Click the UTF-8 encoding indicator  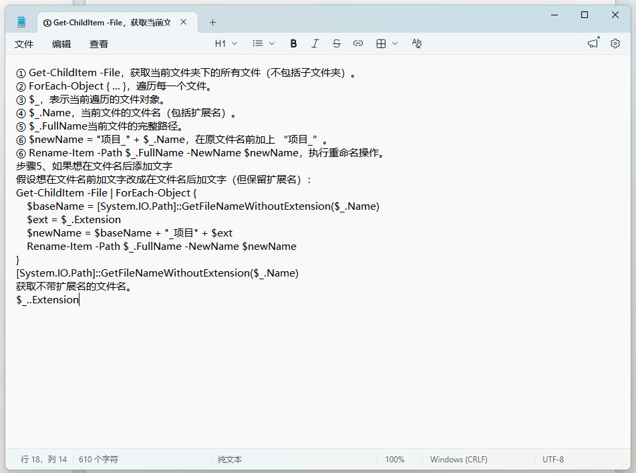click(553, 459)
